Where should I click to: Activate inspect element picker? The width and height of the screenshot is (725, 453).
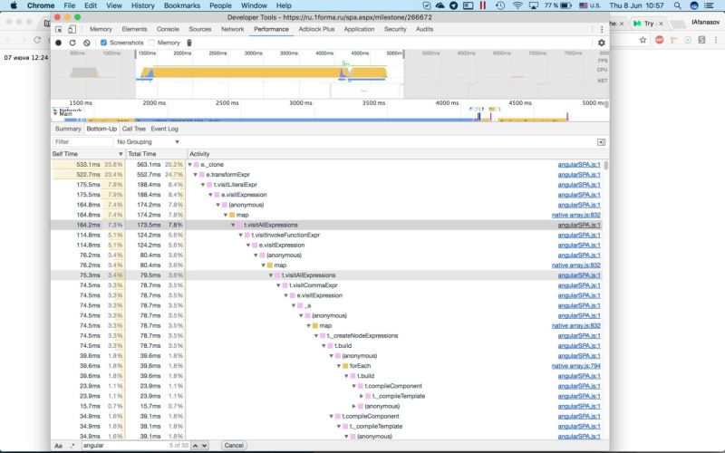(59, 29)
